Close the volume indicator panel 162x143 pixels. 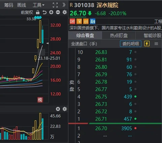[x=58, y=109]
